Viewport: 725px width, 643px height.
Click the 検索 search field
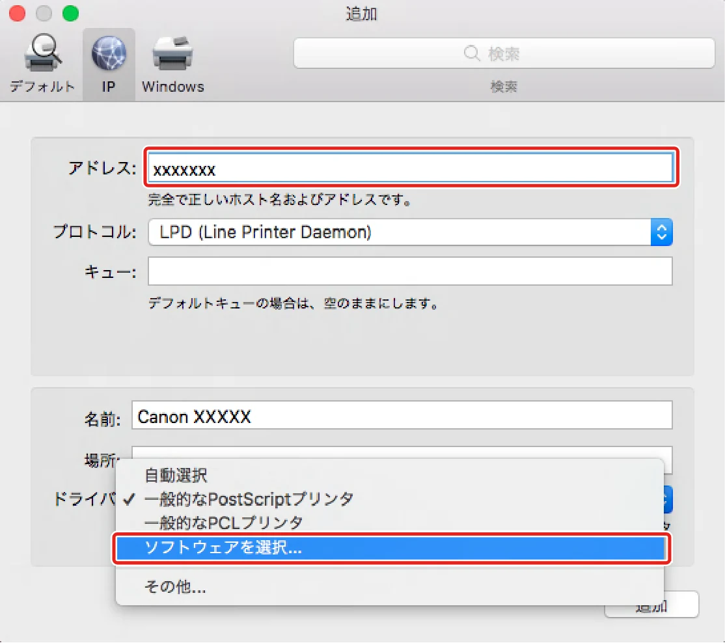[x=504, y=53]
